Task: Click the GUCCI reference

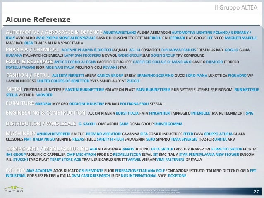Action: point(180,76)
